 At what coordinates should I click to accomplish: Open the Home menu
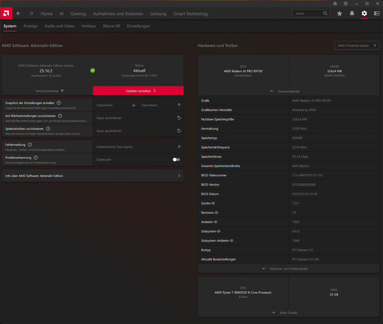(x=47, y=14)
